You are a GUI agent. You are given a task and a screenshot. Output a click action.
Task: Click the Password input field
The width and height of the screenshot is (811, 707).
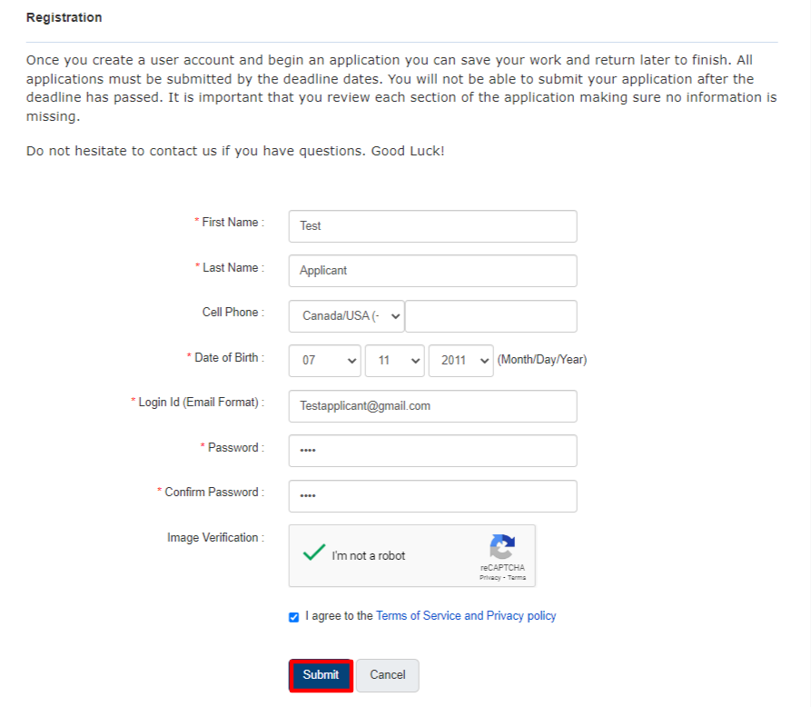432,450
